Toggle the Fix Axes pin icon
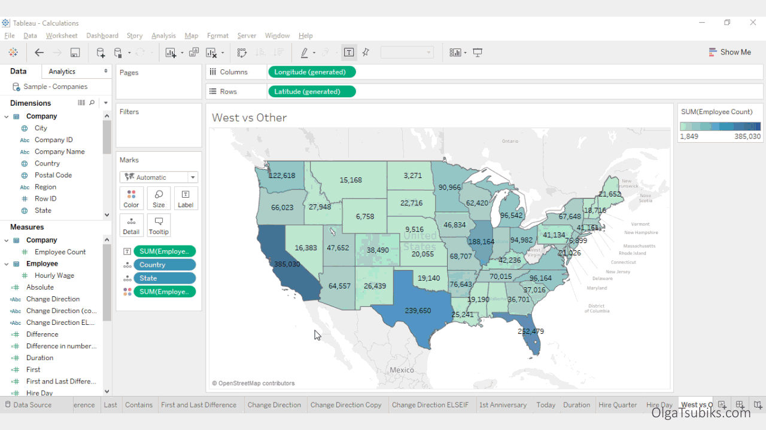The image size is (766, 430). (x=365, y=53)
